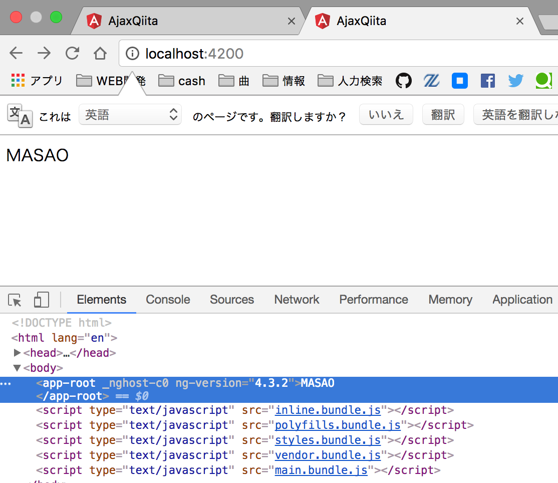Collapse the body element node
558x483 pixels.
click(17, 368)
